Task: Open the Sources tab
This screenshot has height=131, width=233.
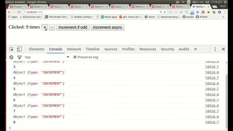Action: (x=111, y=49)
